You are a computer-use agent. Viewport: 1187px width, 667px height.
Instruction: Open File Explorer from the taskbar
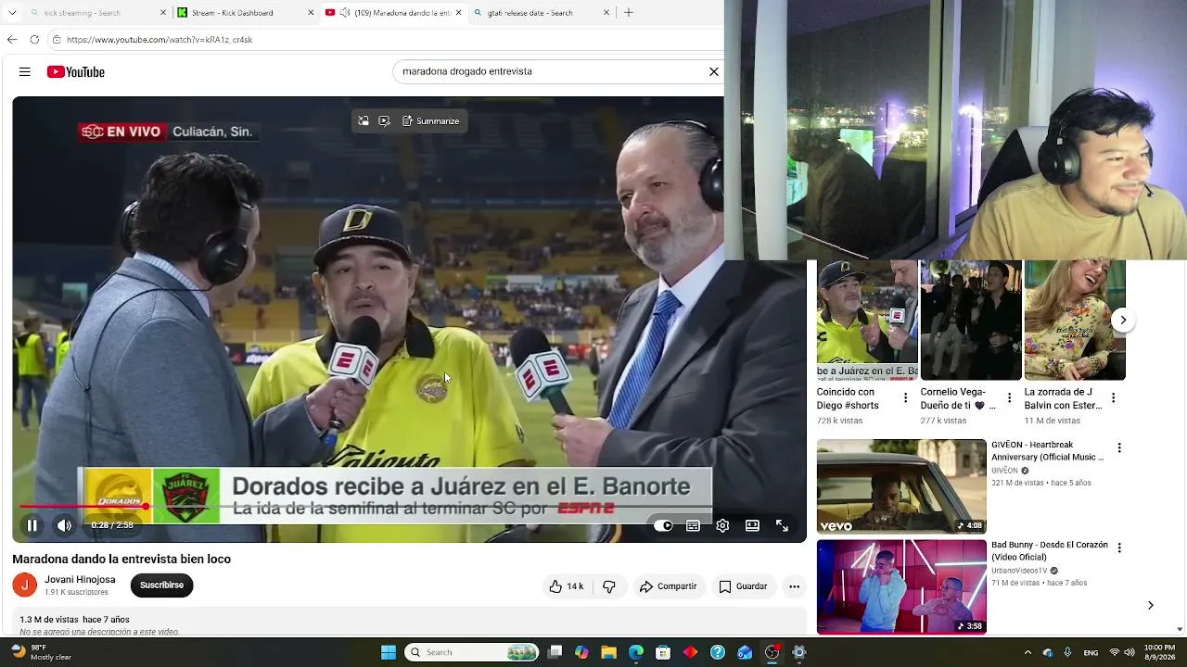pos(609,652)
